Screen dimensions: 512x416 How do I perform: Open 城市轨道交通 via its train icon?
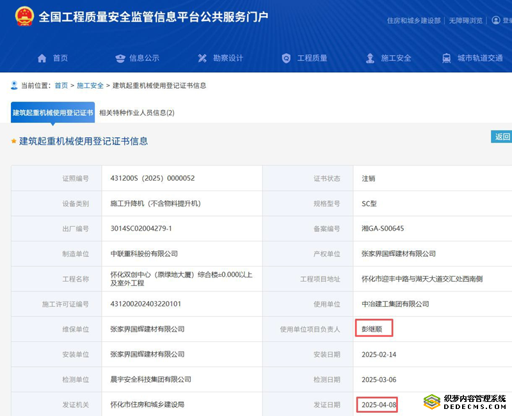(446, 58)
